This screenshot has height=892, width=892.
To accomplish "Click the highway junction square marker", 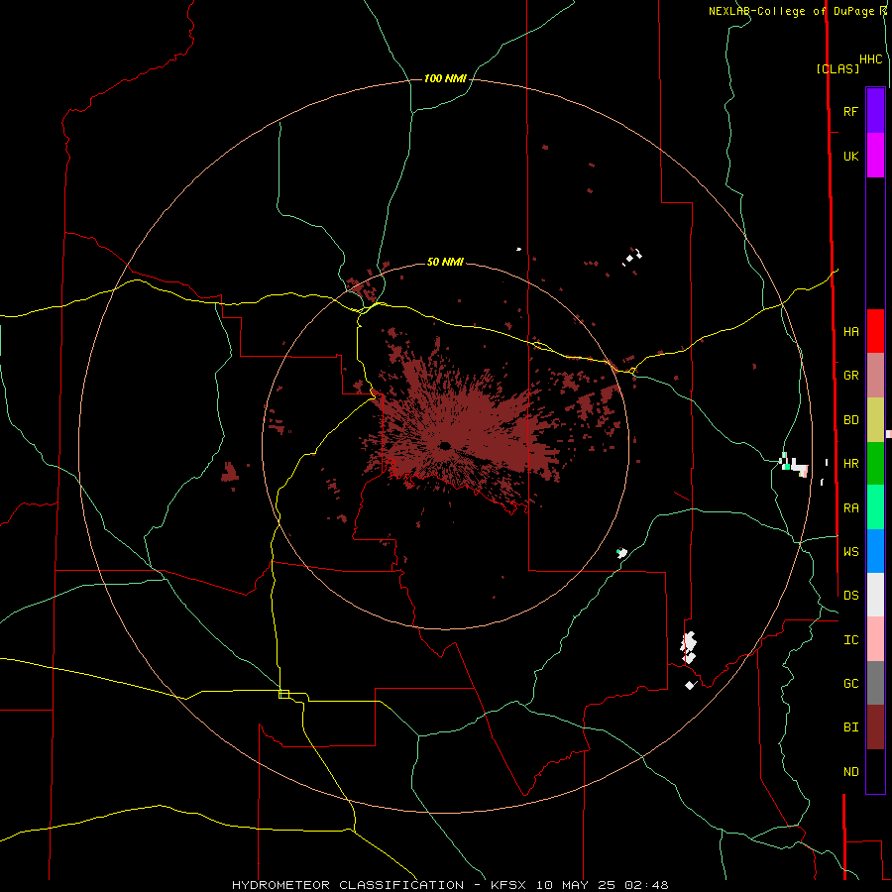I will point(283,694).
